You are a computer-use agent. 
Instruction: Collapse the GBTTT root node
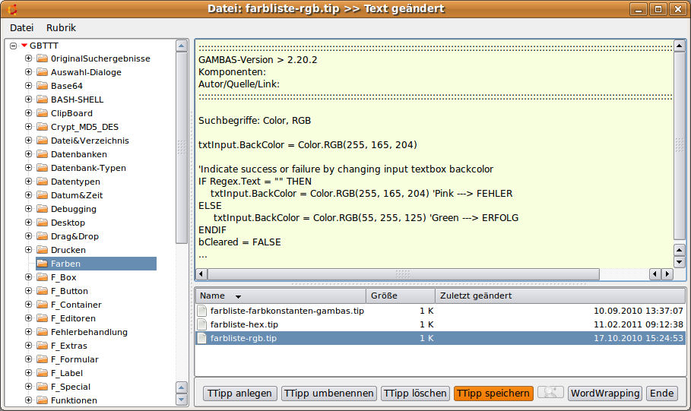(x=14, y=46)
